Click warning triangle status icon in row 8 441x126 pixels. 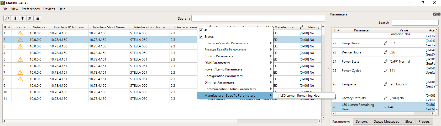click(20, 79)
